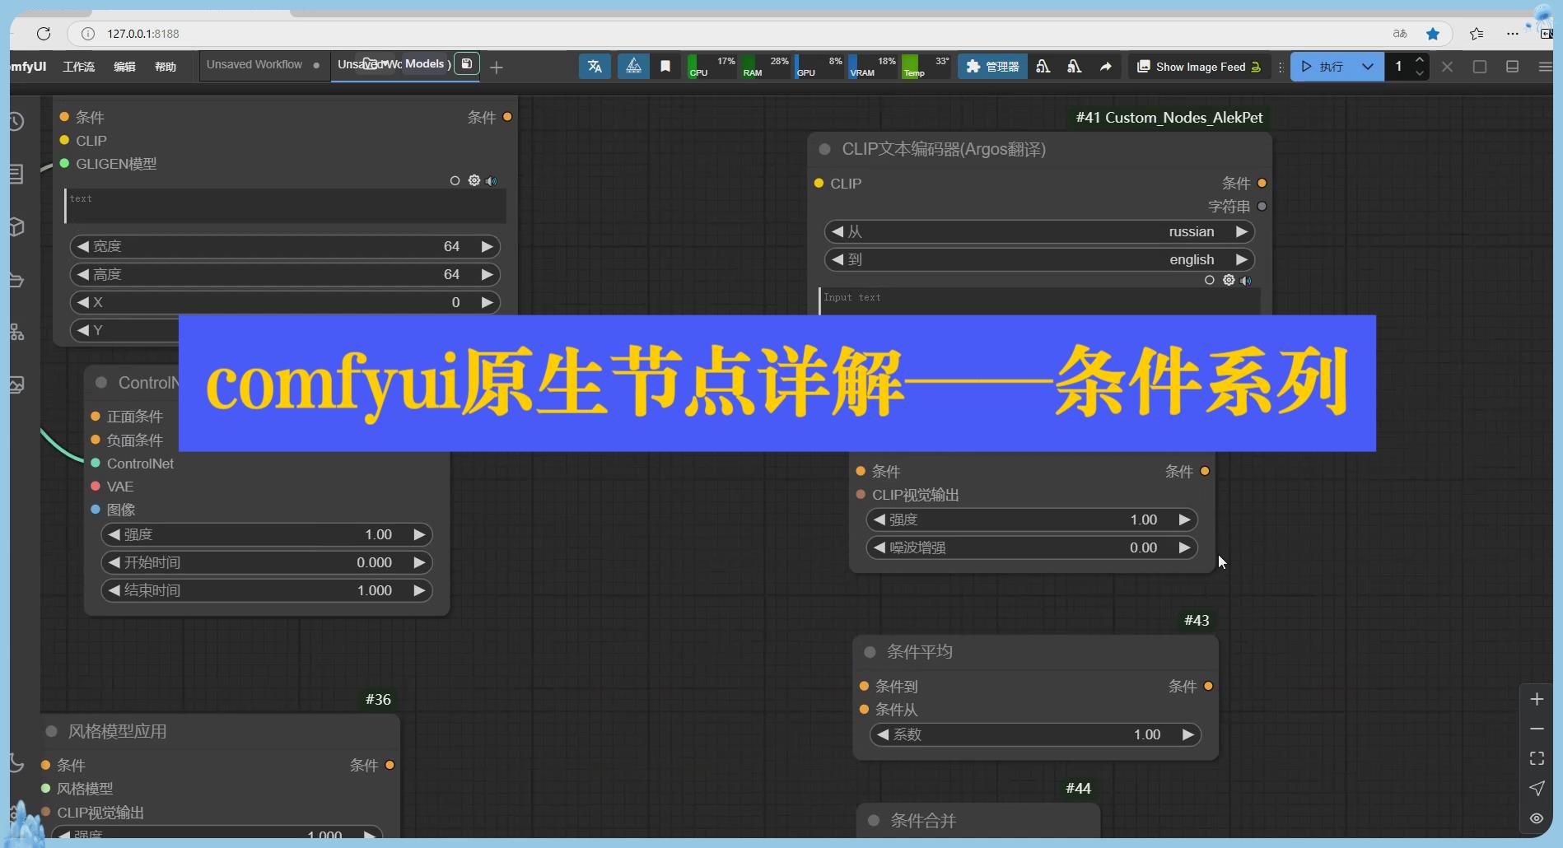This screenshot has width=1563, height=848.
Task: Change 到 language to next after english
Action: (1241, 259)
